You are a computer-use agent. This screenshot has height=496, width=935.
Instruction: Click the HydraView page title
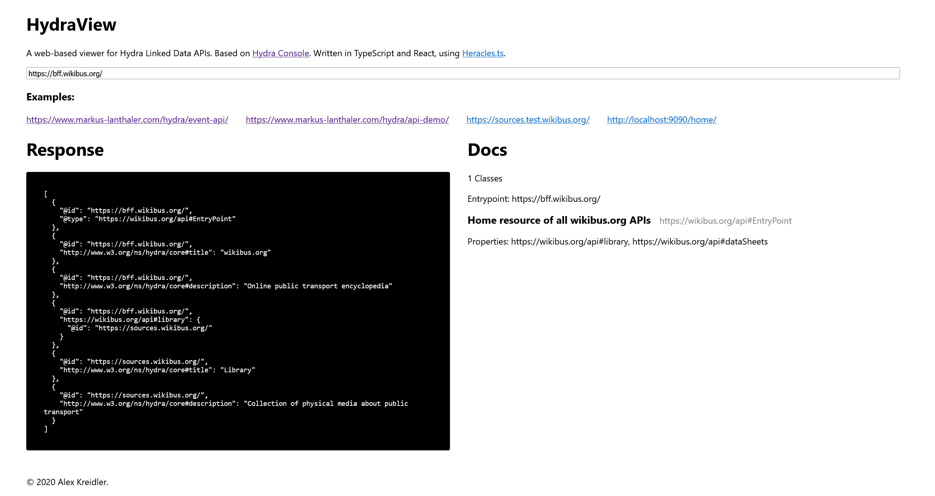coord(71,25)
